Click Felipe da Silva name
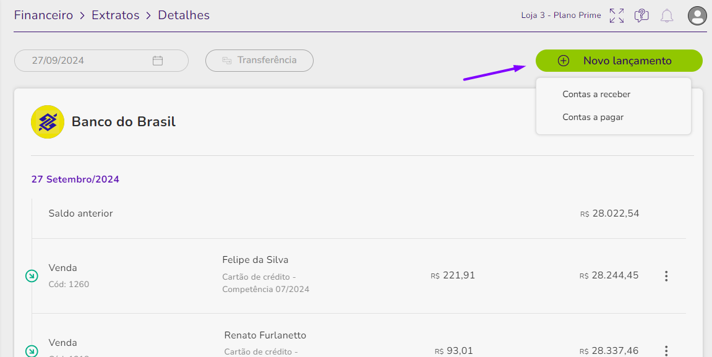Screen dimensions: 712x357 click(255, 260)
